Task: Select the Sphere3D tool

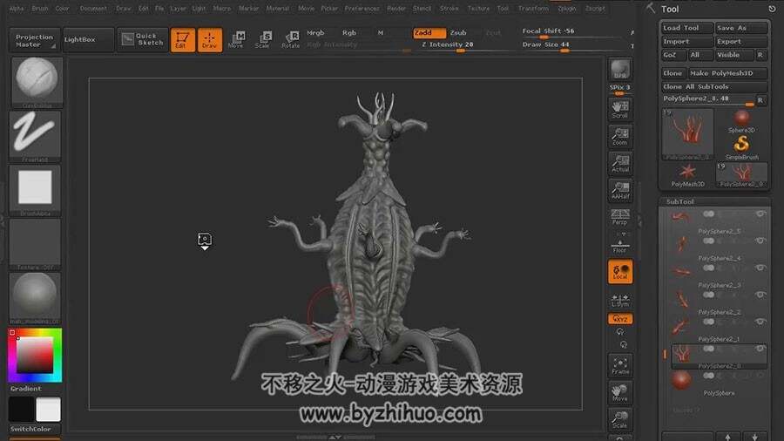Action: pyautogui.click(x=741, y=121)
